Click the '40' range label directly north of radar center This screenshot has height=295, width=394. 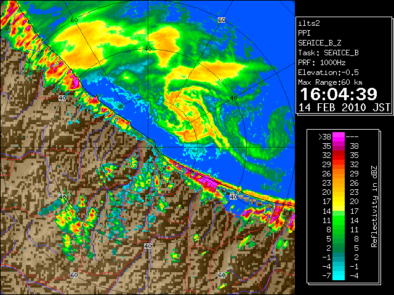tap(148, 49)
